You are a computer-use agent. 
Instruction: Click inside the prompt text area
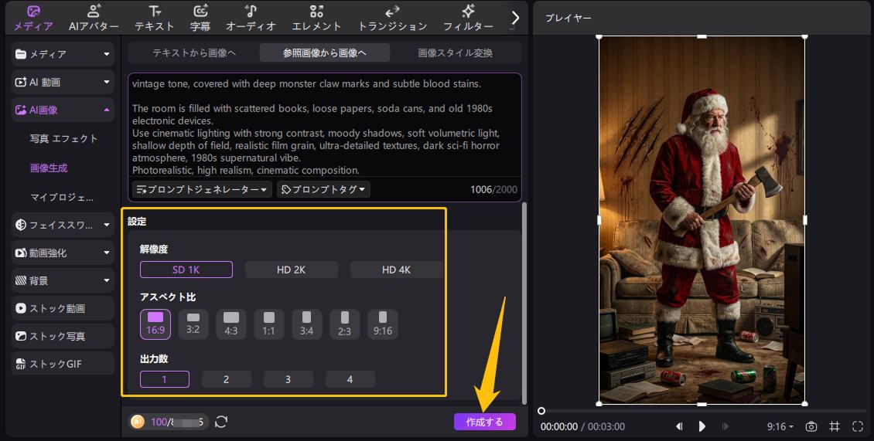tap(324, 127)
